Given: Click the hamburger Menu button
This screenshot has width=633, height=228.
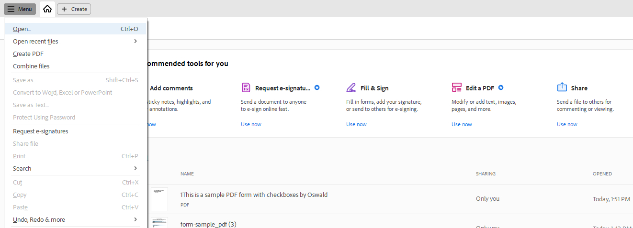Looking at the screenshot, I should coord(20,9).
